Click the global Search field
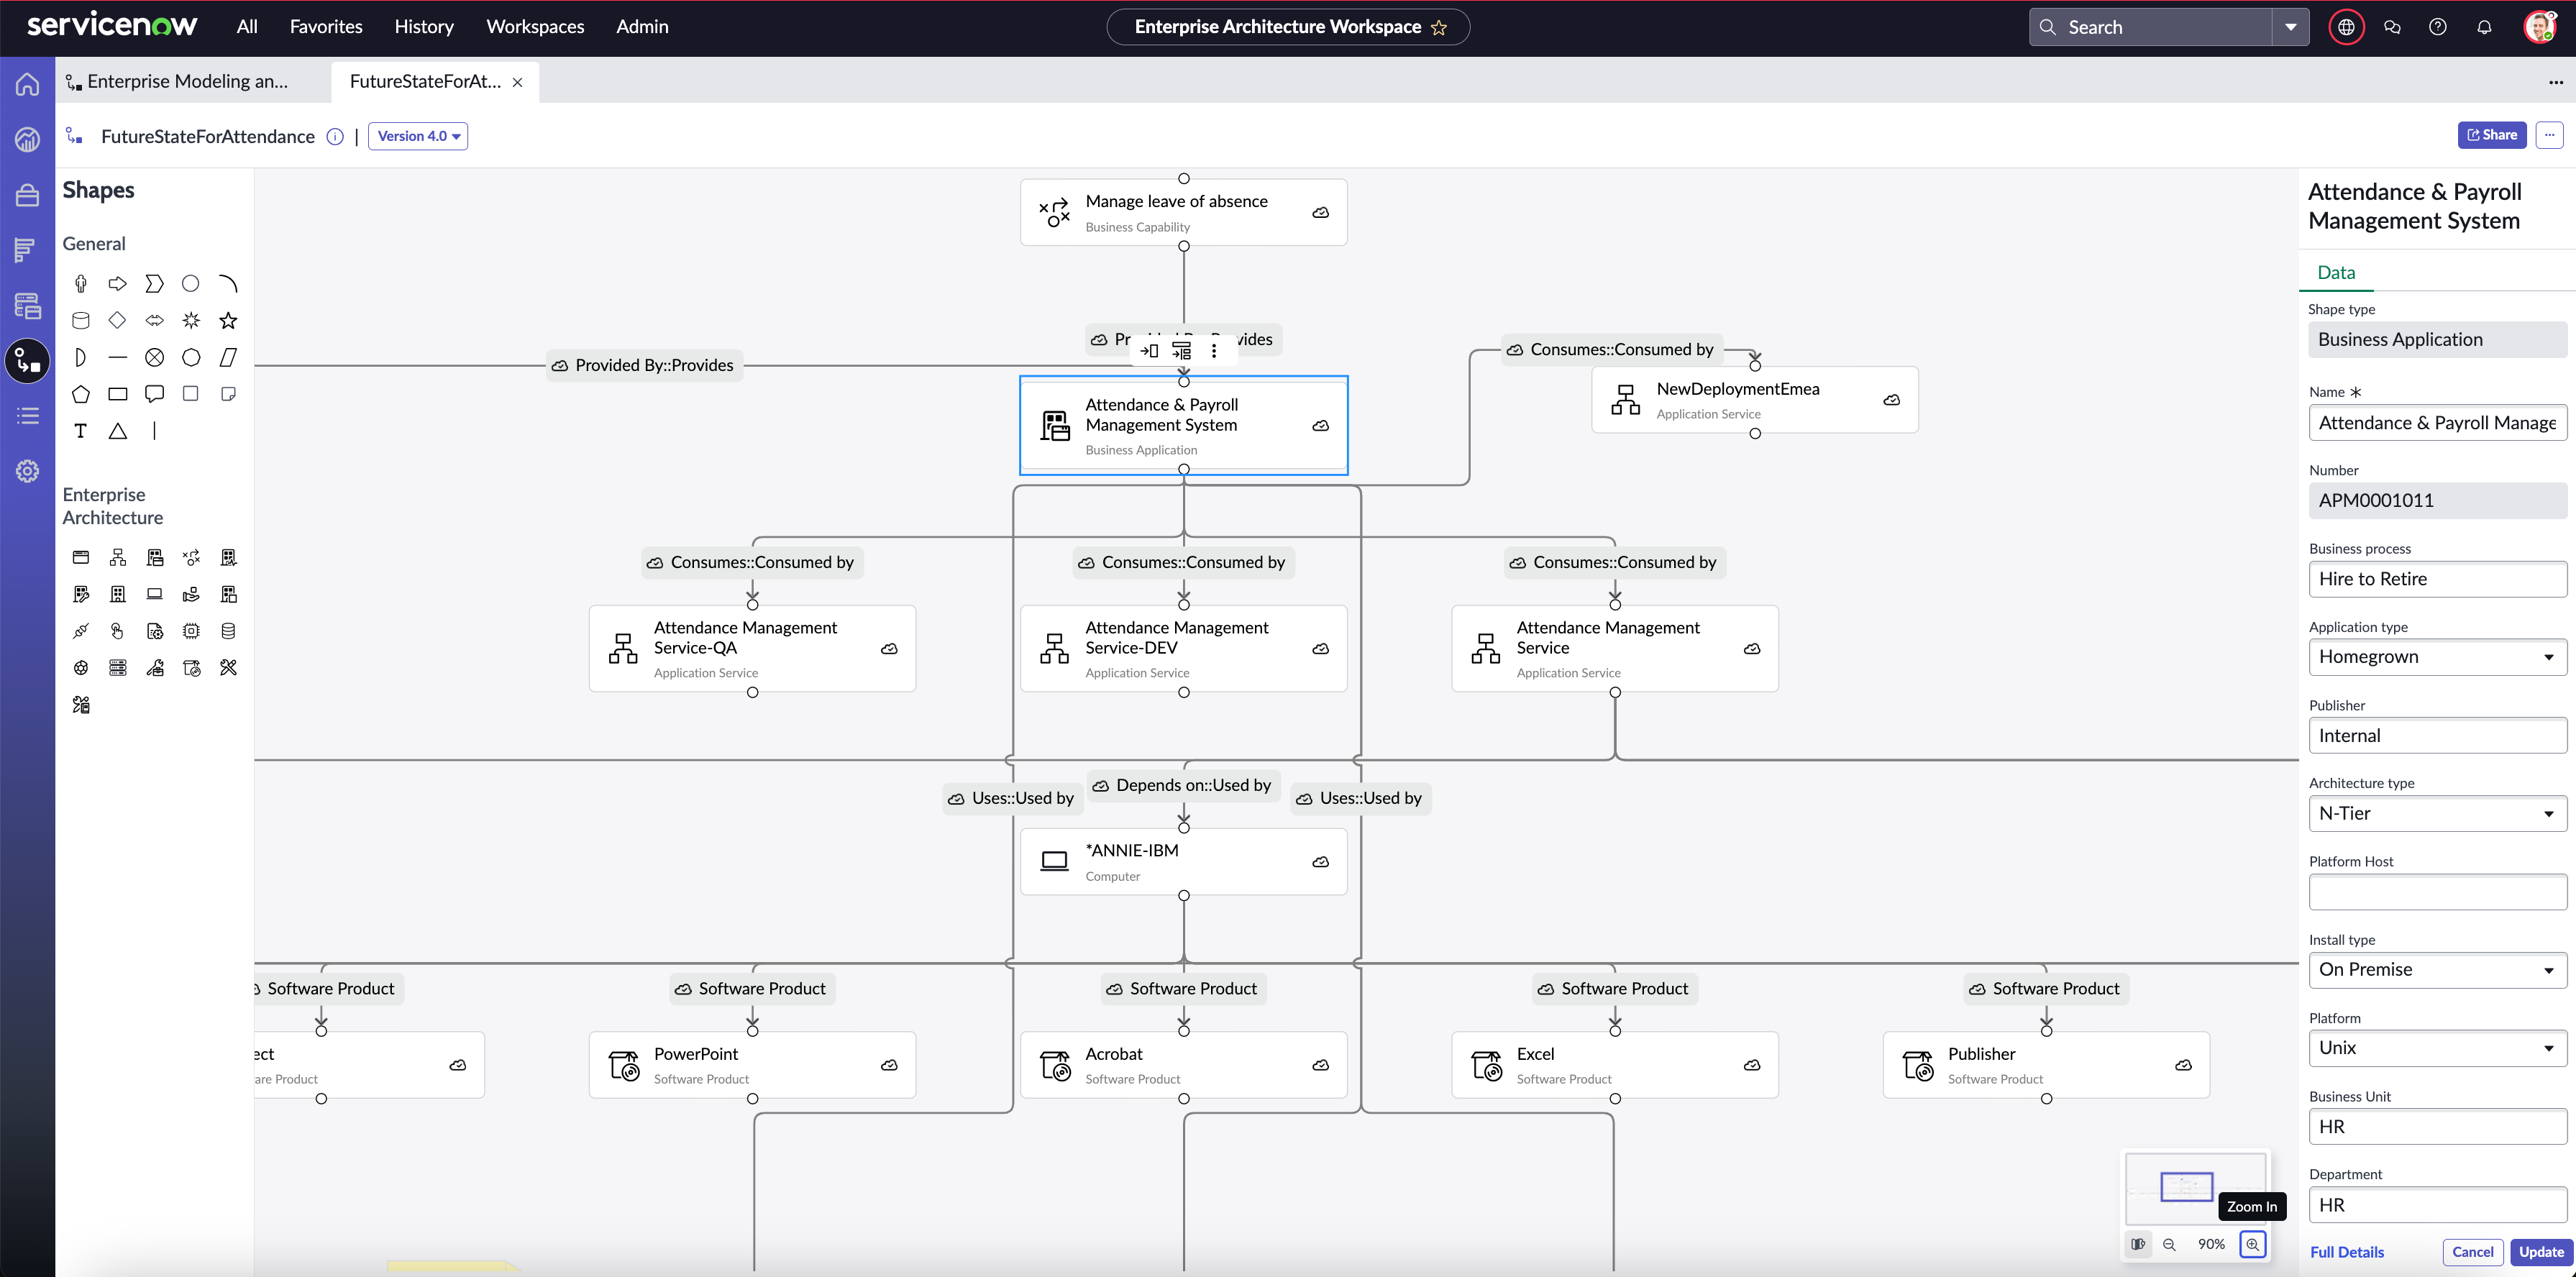Image resolution: width=2576 pixels, height=1277 pixels. point(2152,28)
